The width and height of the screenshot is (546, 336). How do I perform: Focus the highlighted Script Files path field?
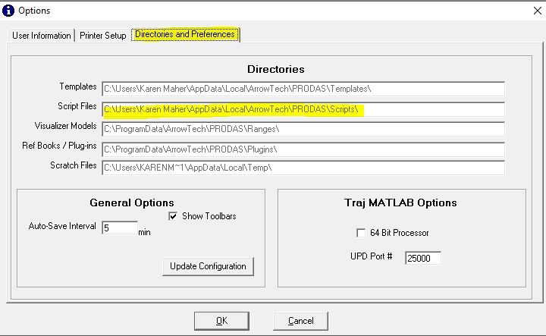click(303, 109)
